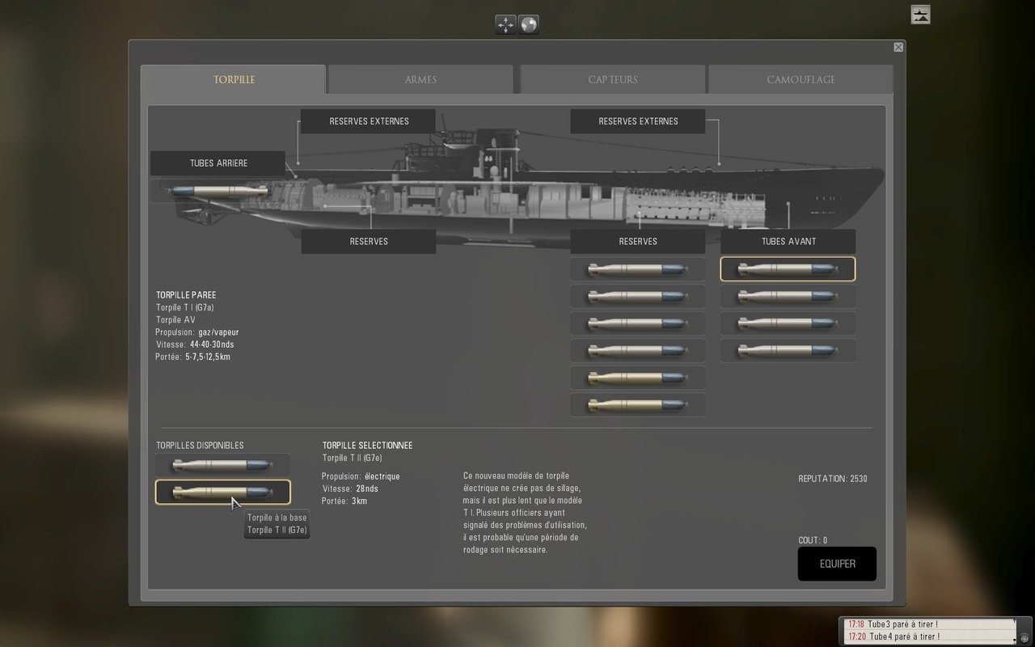Select the first forward reserves torpedo
This screenshot has width=1035, height=647.
[x=638, y=269]
